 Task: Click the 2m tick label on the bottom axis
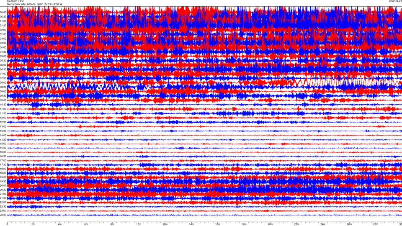coord(33,224)
